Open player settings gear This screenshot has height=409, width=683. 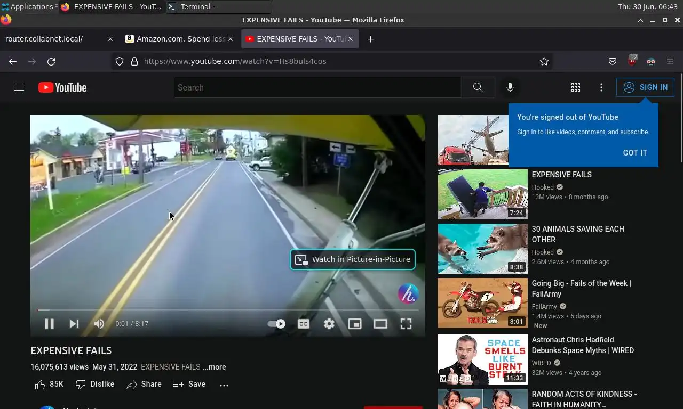click(x=329, y=324)
